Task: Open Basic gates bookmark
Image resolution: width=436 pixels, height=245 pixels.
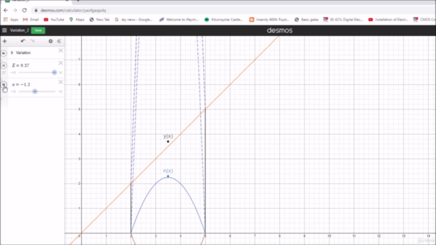Action: 307,20
